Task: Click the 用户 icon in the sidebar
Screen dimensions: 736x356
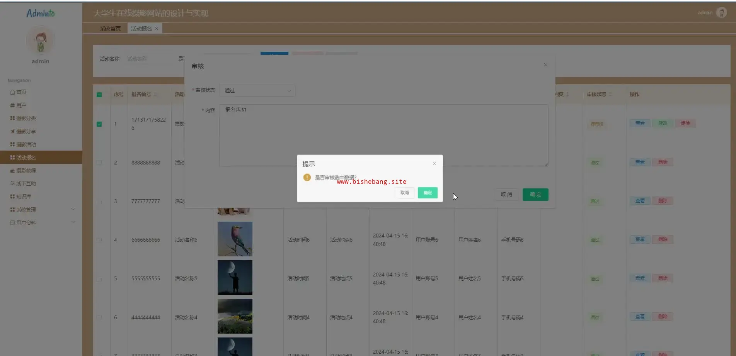Action: [x=12, y=105]
